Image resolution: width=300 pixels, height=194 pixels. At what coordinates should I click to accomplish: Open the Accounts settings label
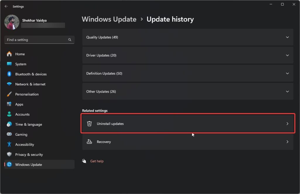(x=22, y=114)
